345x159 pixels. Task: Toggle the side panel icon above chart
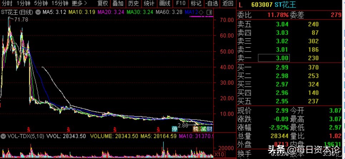(210, 12)
